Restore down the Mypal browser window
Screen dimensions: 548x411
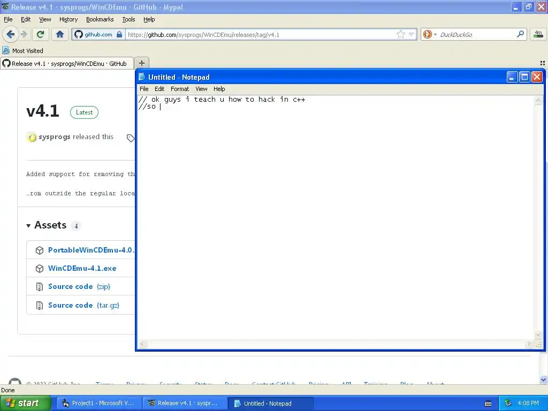(528, 6)
